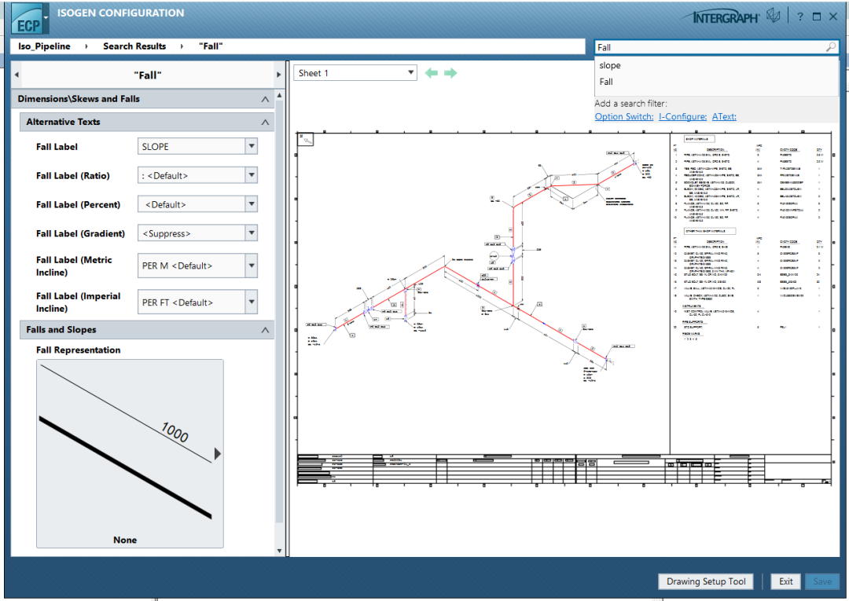Click the Exit button
The width and height of the screenshot is (849, 601).
click(x=785, y=581)
